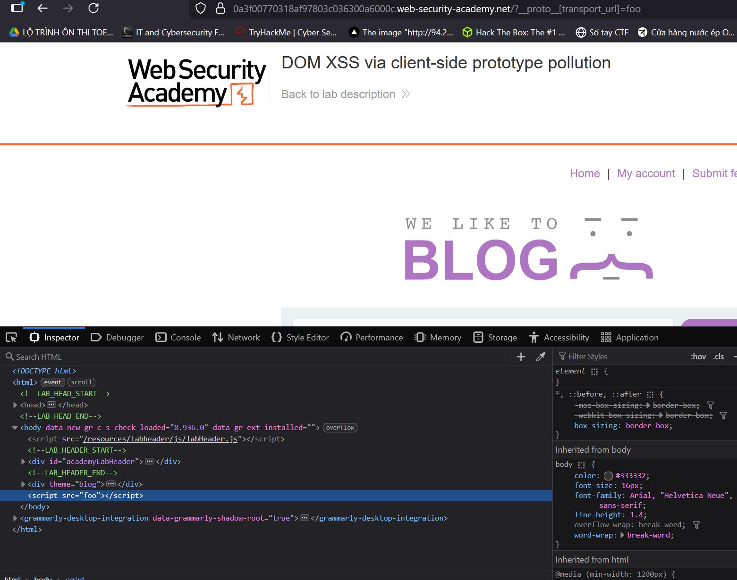Click the foo script source link
The width and height of the screenshot is (737, 580).
[90, 496]
